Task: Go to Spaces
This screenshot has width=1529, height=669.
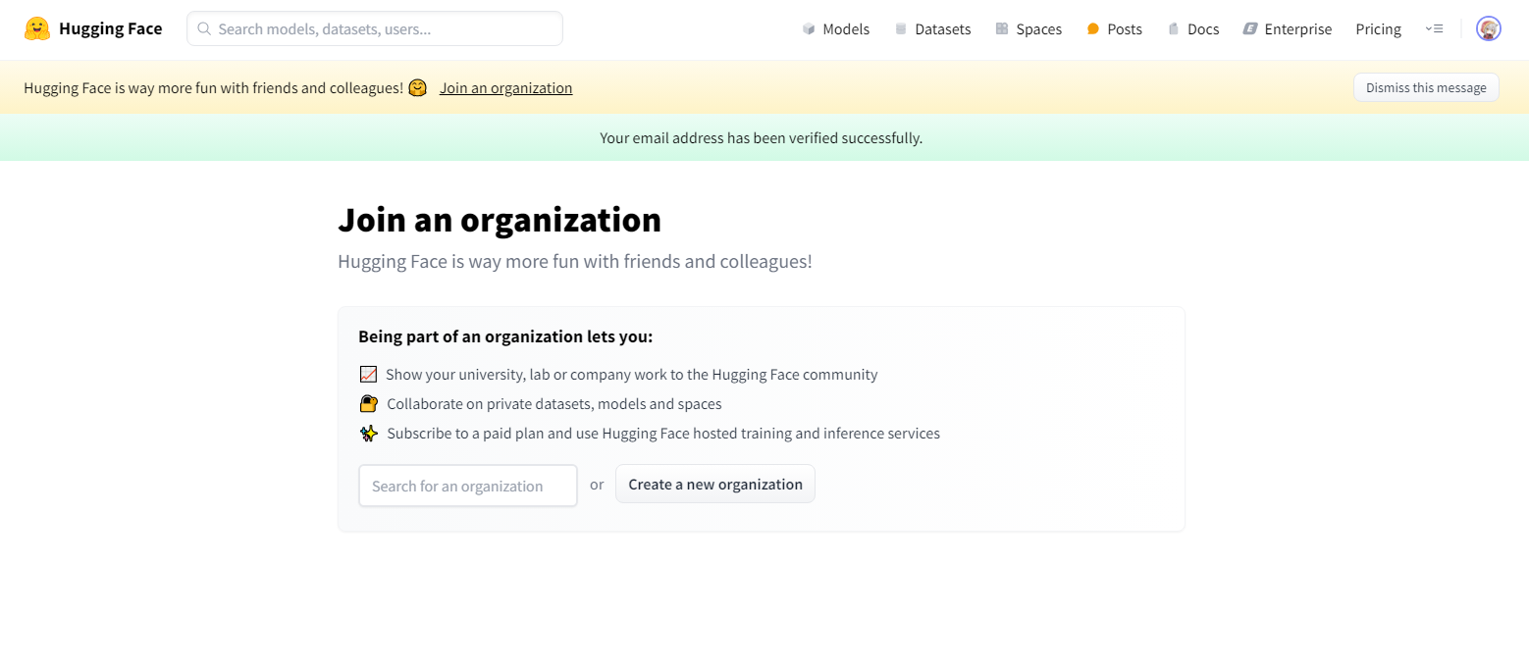Action: click(1028, 29)
